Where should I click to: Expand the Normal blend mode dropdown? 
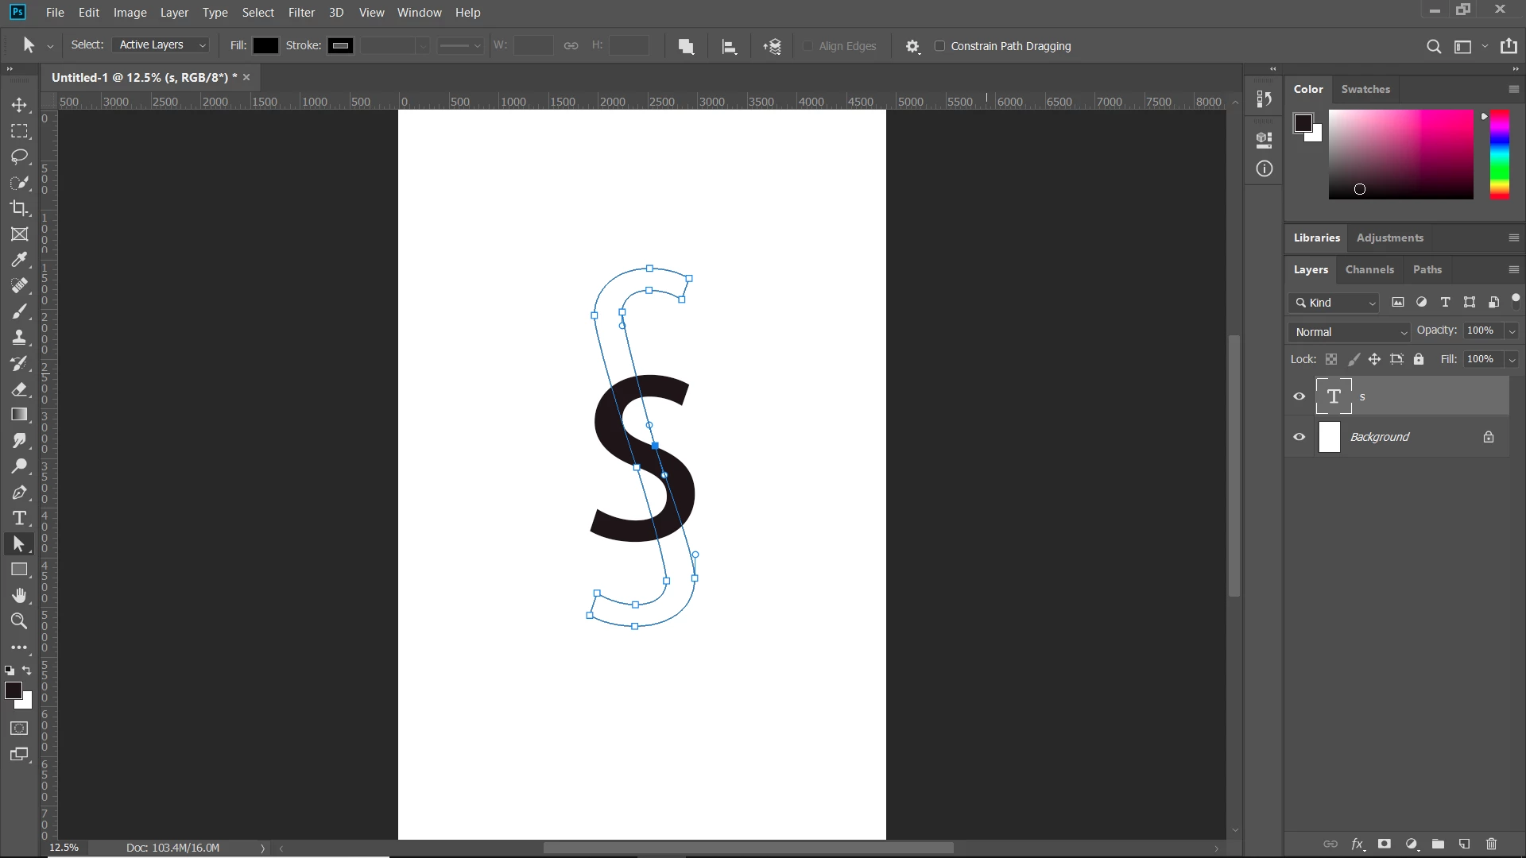tap(1350, 332)
